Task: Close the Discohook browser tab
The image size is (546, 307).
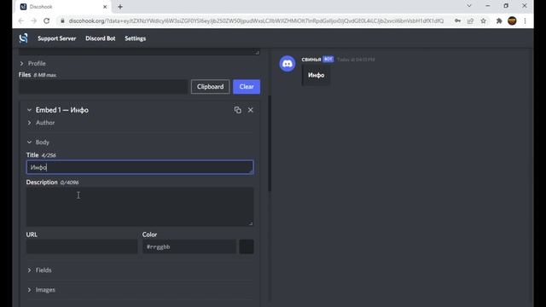Action: coord(105,7)
